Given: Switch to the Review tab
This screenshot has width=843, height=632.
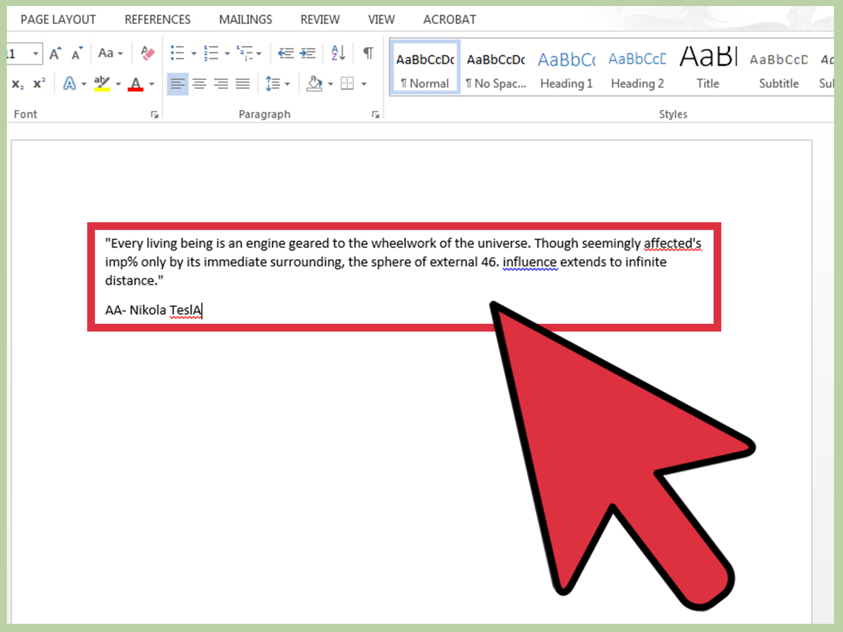Looking at the screenshot, I should point(320,19).
